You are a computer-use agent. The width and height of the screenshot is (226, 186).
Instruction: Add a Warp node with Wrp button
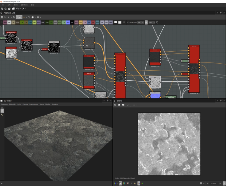point(97,23)
